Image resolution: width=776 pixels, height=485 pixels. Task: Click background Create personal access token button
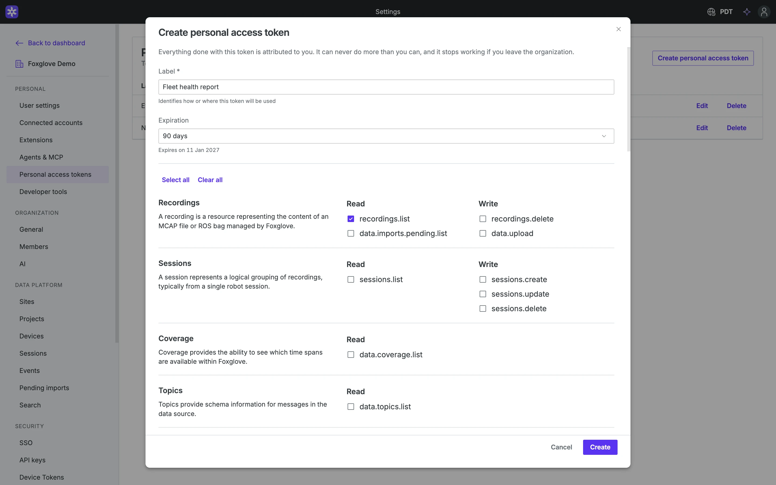703,58
